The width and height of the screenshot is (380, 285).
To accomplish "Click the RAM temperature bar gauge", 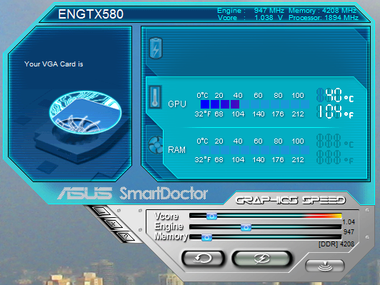I will 255,150.
